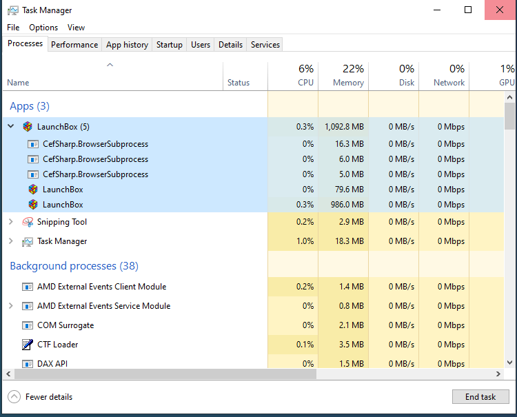
Task: Open the File menu
Action: pyautogui.click(x=13, y=28)
